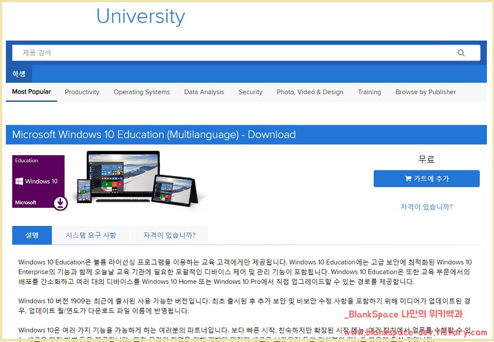Open the Operating Systems category

(x=142, y=92)
